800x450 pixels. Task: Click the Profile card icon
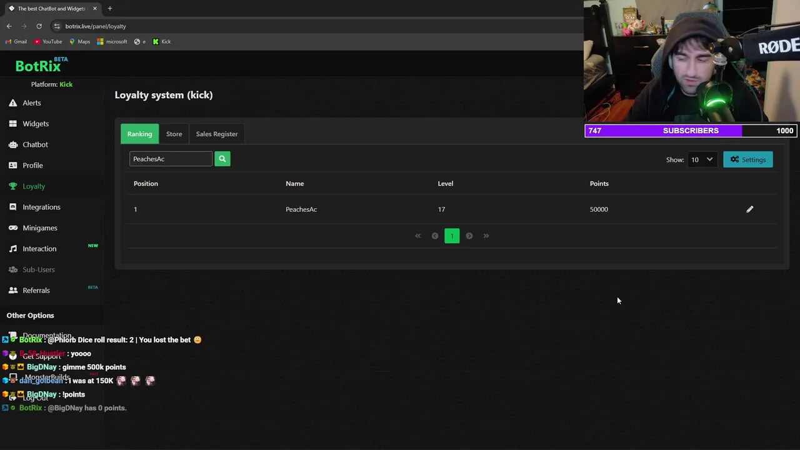(x=12, y=166)
